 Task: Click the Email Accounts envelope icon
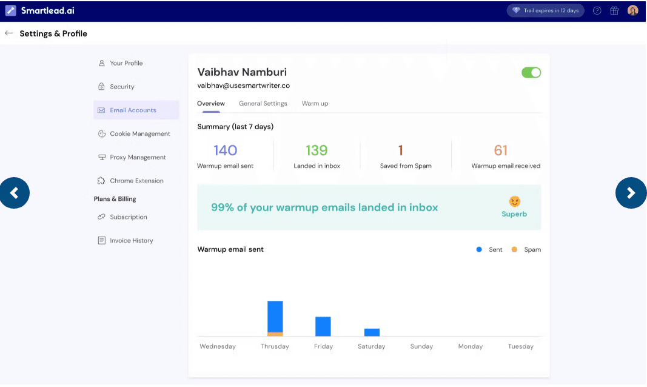[x=102, y=110]
